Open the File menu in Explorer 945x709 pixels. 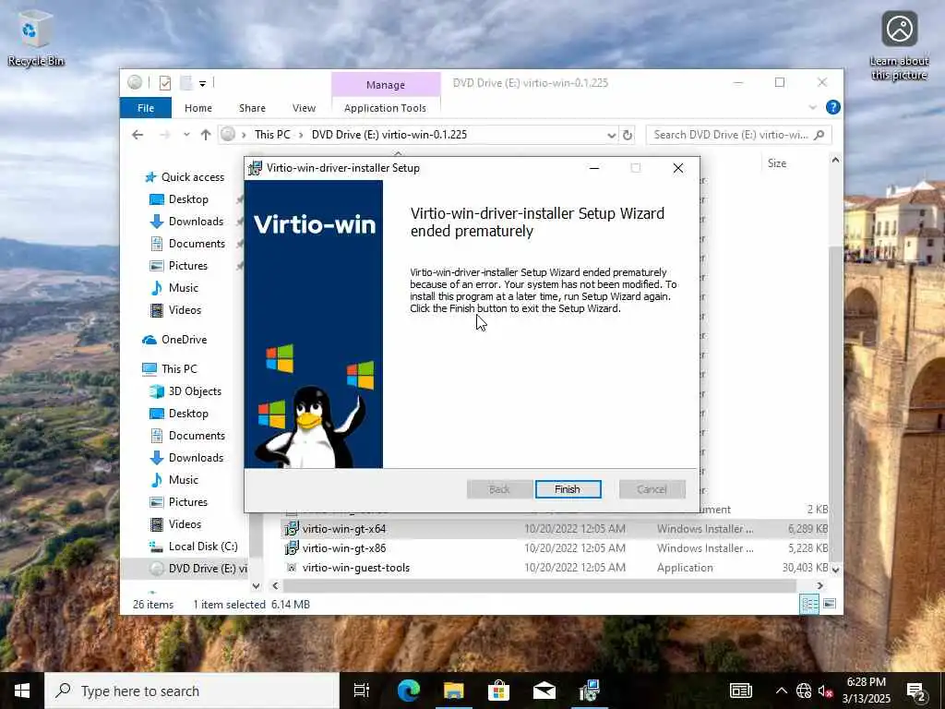point(146,108)
